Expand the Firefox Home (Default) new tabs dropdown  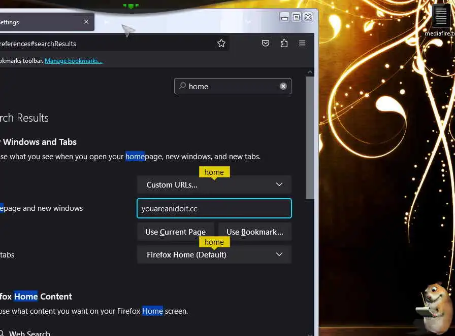[x=214, y=254]
